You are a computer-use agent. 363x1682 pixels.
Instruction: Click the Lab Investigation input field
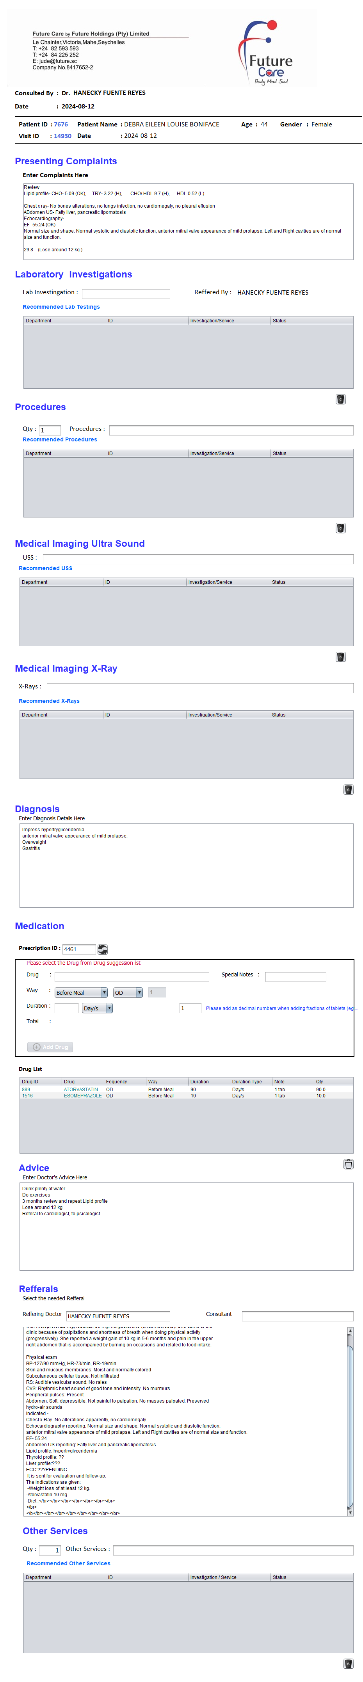(125, 293)
